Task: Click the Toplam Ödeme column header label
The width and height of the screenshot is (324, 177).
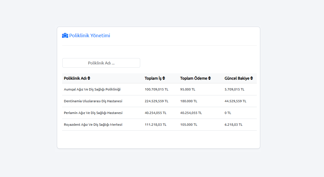Action: 194,78
